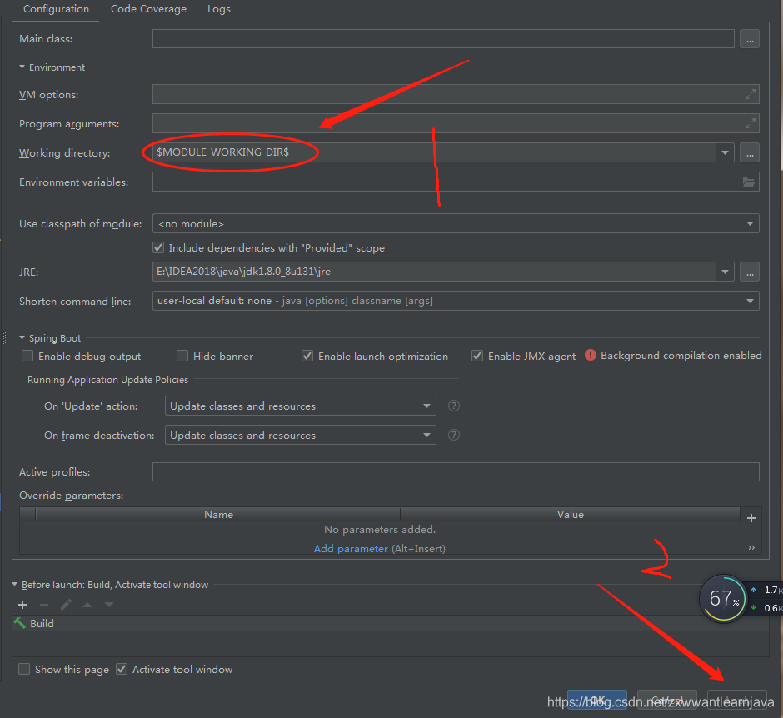Open the Code Coverage tab

tap(148, 9)
